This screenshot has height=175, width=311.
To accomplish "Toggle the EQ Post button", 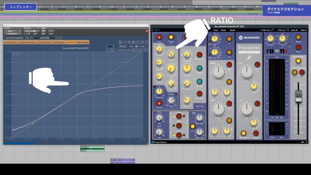I will (243, 133).
